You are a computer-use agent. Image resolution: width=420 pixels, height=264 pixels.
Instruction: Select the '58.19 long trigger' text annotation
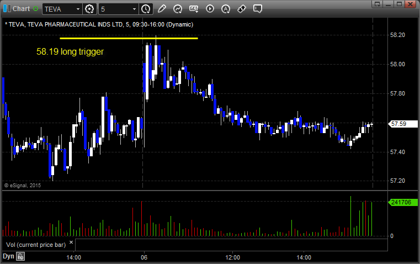pyautogui.click(x=70, y=51)
